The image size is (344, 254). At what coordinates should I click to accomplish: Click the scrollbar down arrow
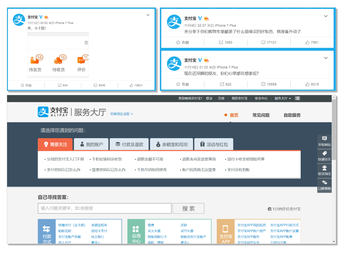[x=334, y=242]
